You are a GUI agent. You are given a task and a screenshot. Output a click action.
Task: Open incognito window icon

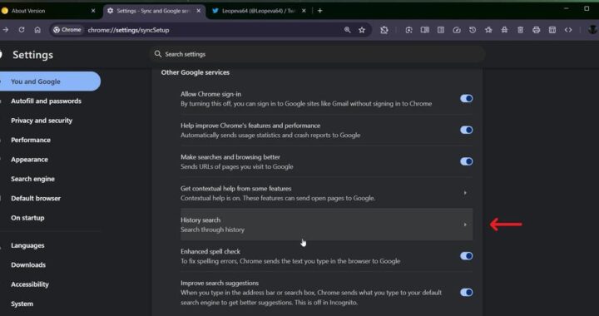pyautogui.click(x=504, y=30)
